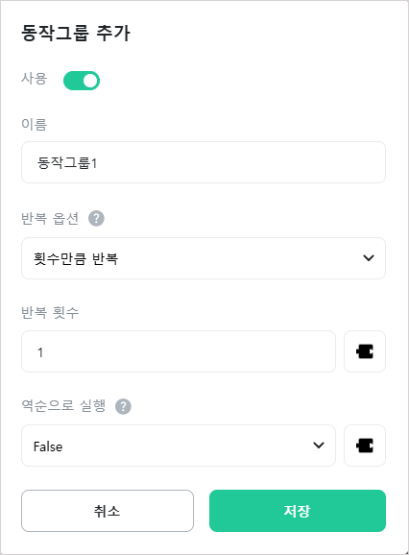Click the 역순으로 실행 label text
This screenshot has height=555, width=409.
click(x=63, y=405)
